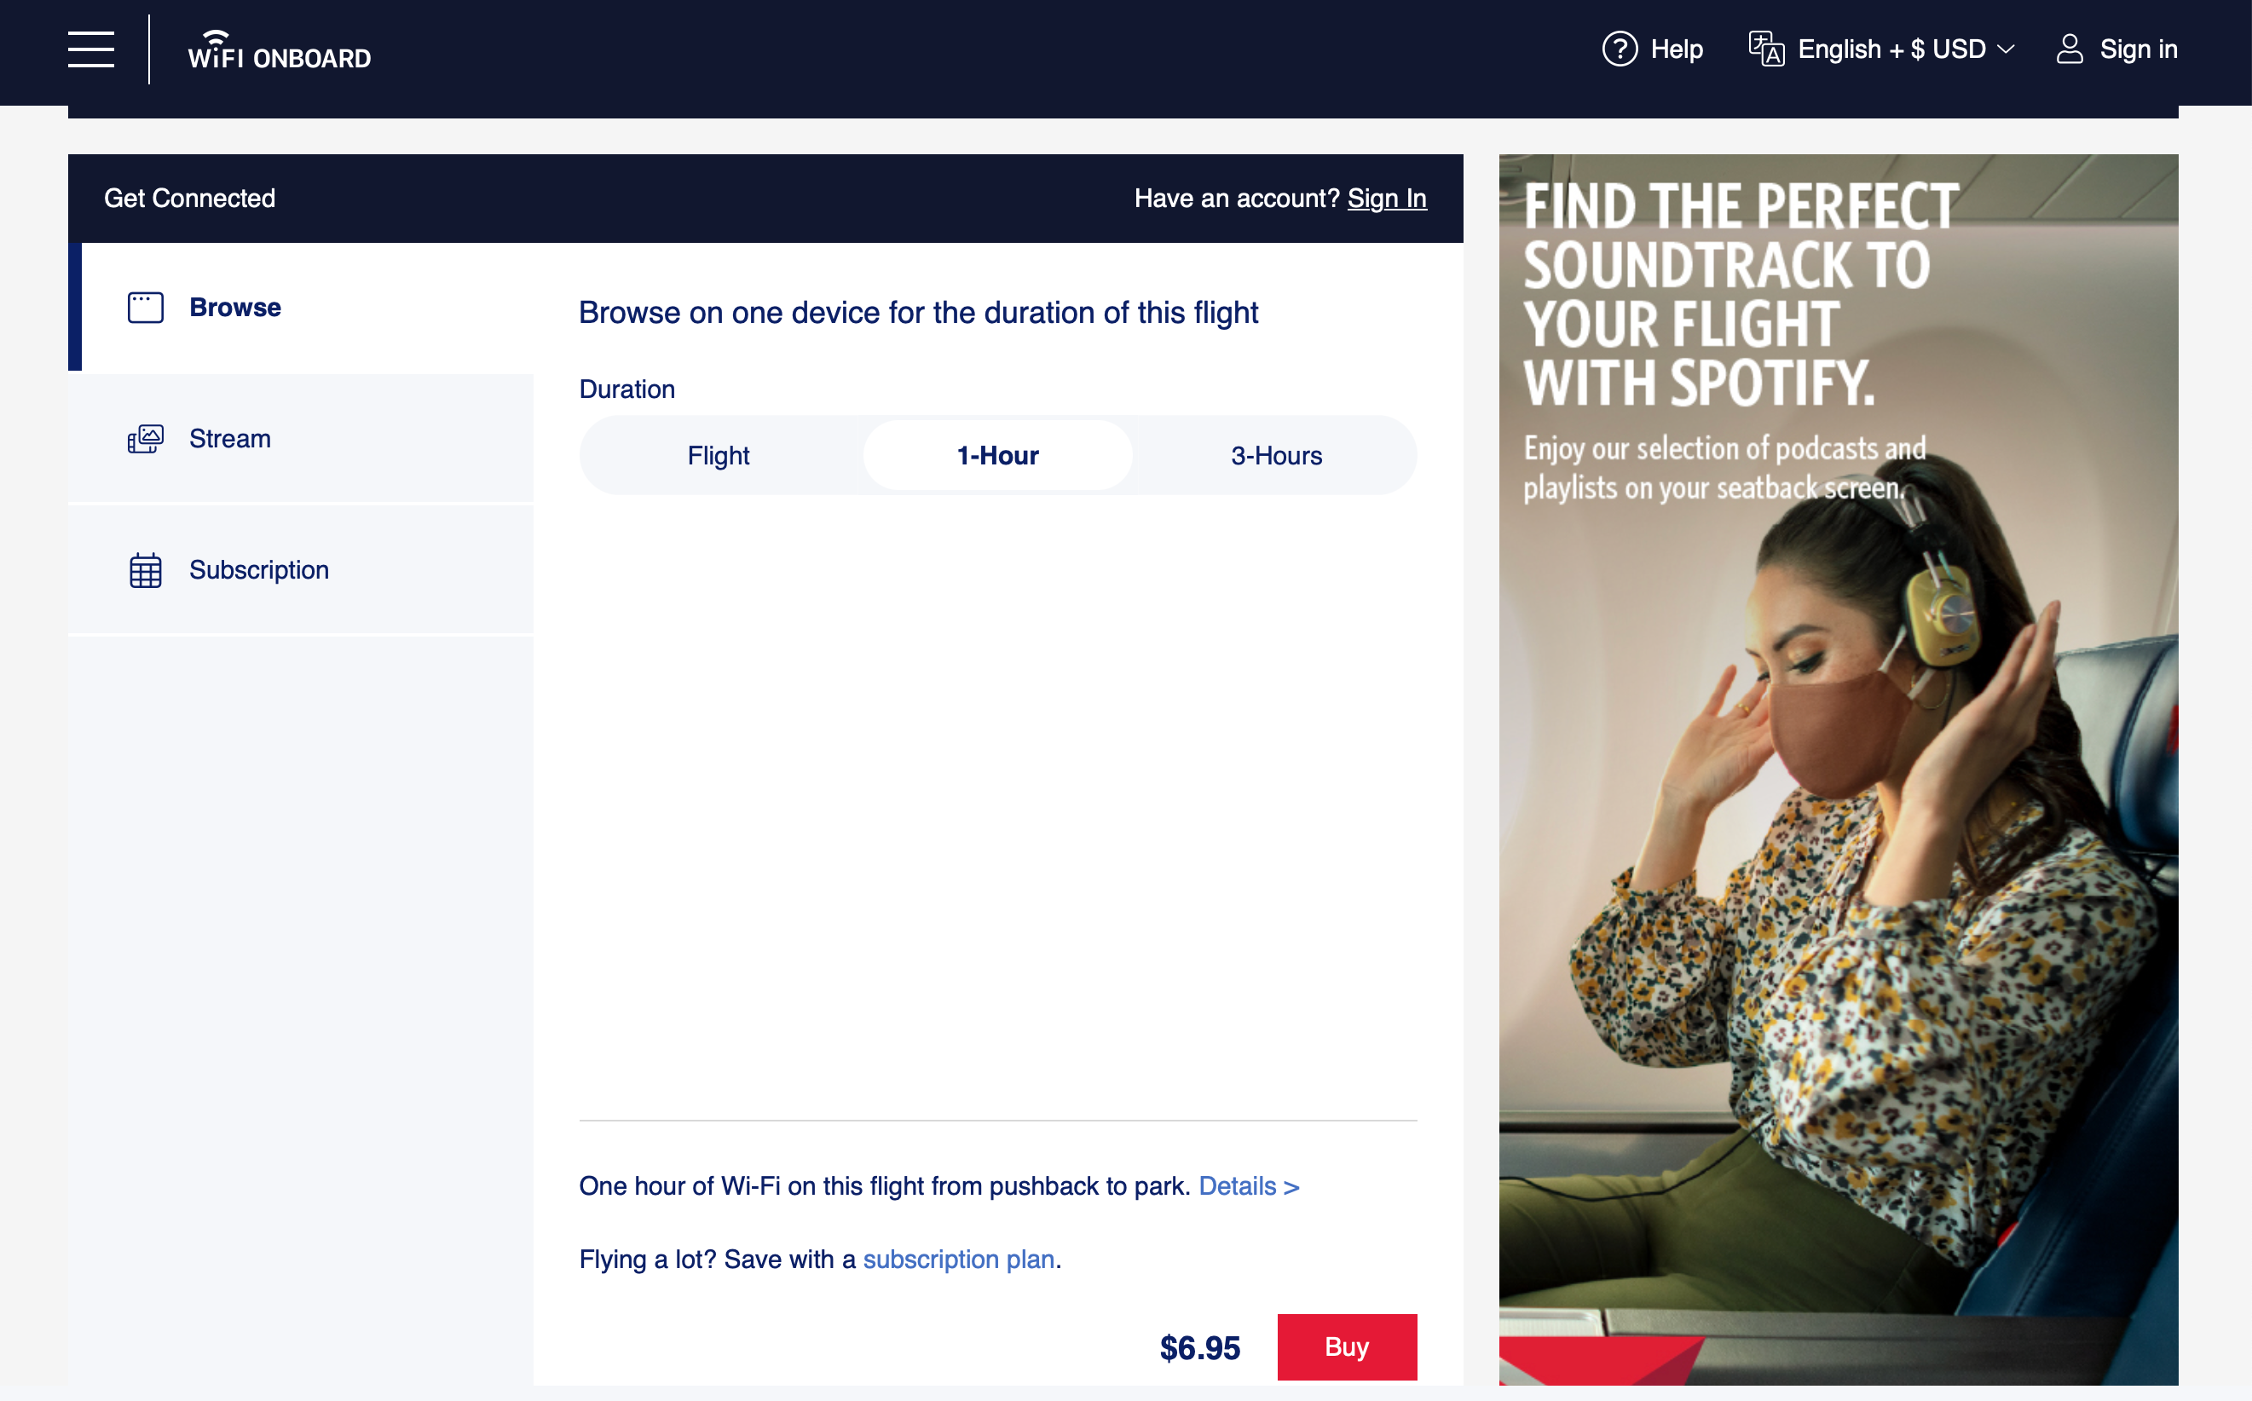This screenshot has width=2252, height=1401.
Task: Click the red Buy button
Action: click(x=1347, y=1347)
